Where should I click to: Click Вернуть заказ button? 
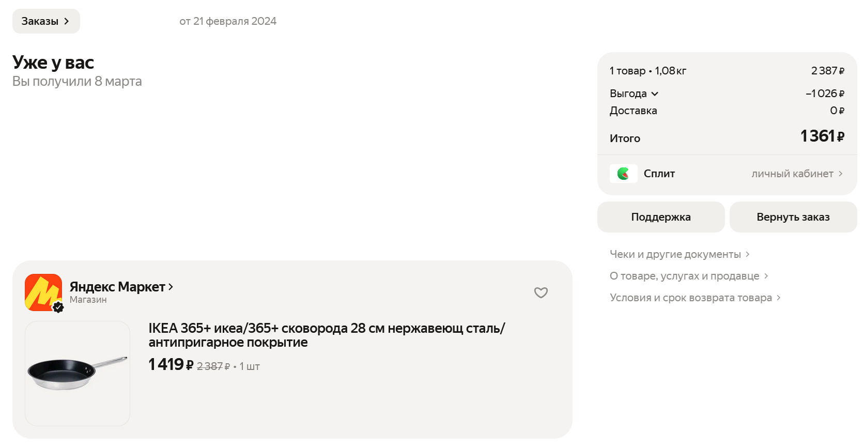[793, 217]
